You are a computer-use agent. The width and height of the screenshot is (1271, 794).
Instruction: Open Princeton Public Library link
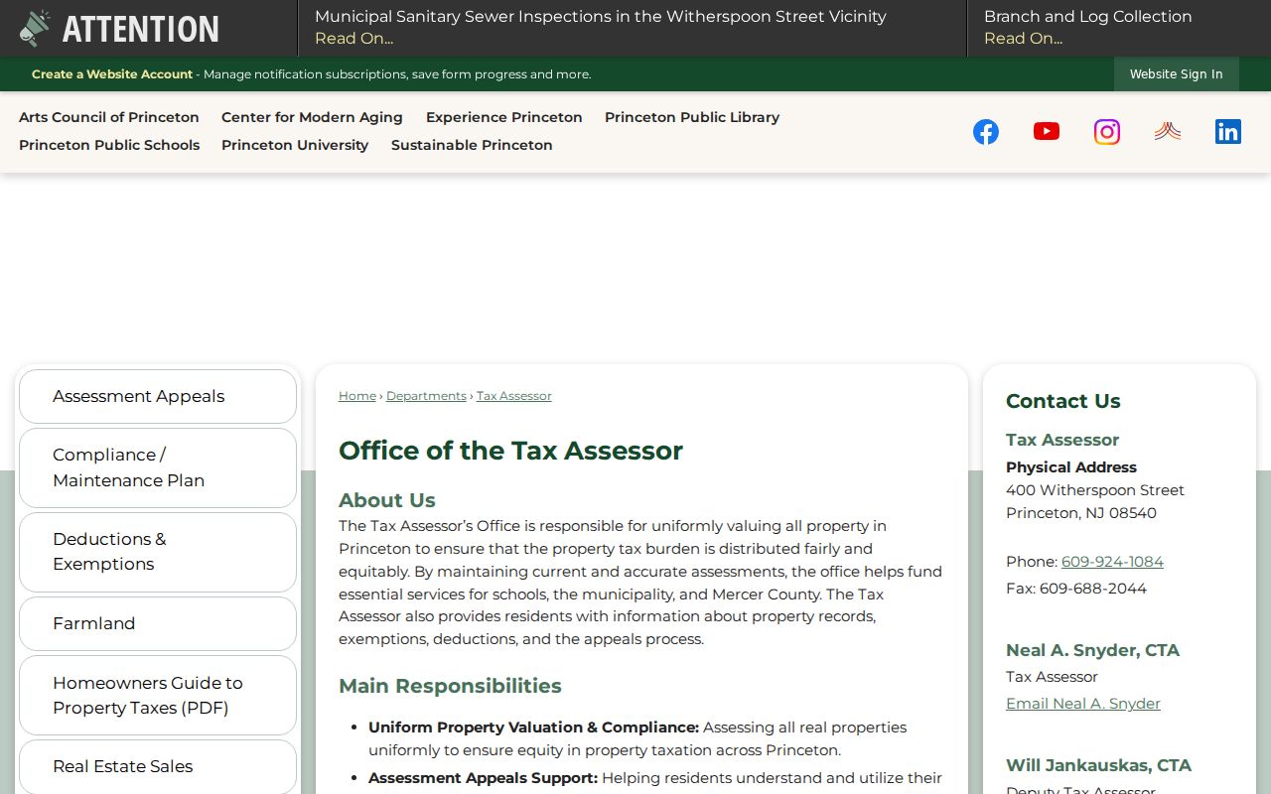click(x=692, y=117)
